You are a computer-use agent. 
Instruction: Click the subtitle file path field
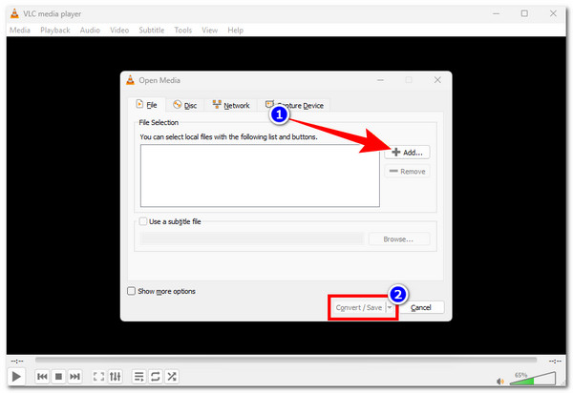click(x=252, y=239)
